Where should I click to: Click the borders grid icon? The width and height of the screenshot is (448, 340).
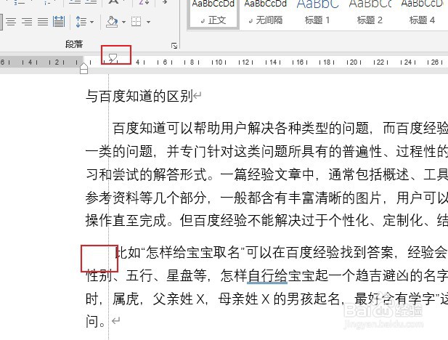click(x=136, y=22)
